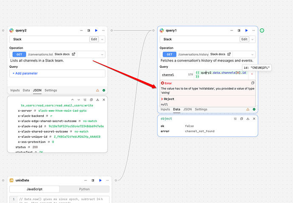Expand all nodes in query2 JSON panel
Screen dimensions: 293x203
point(85,100)
